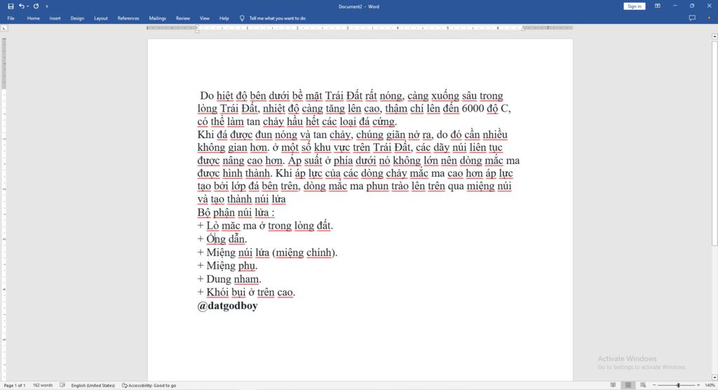Click the Sign in button
Image resolution: width=718 pixels, height=390 pixels.
point(634,6)
